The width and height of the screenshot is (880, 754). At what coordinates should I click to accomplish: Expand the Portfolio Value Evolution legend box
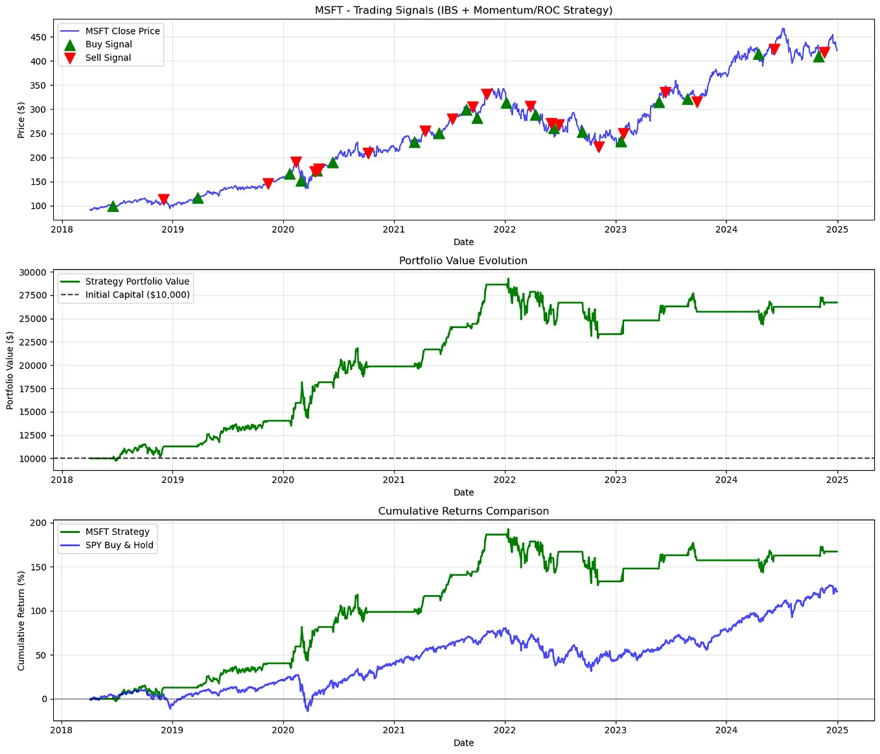click(x=126, y=288)
